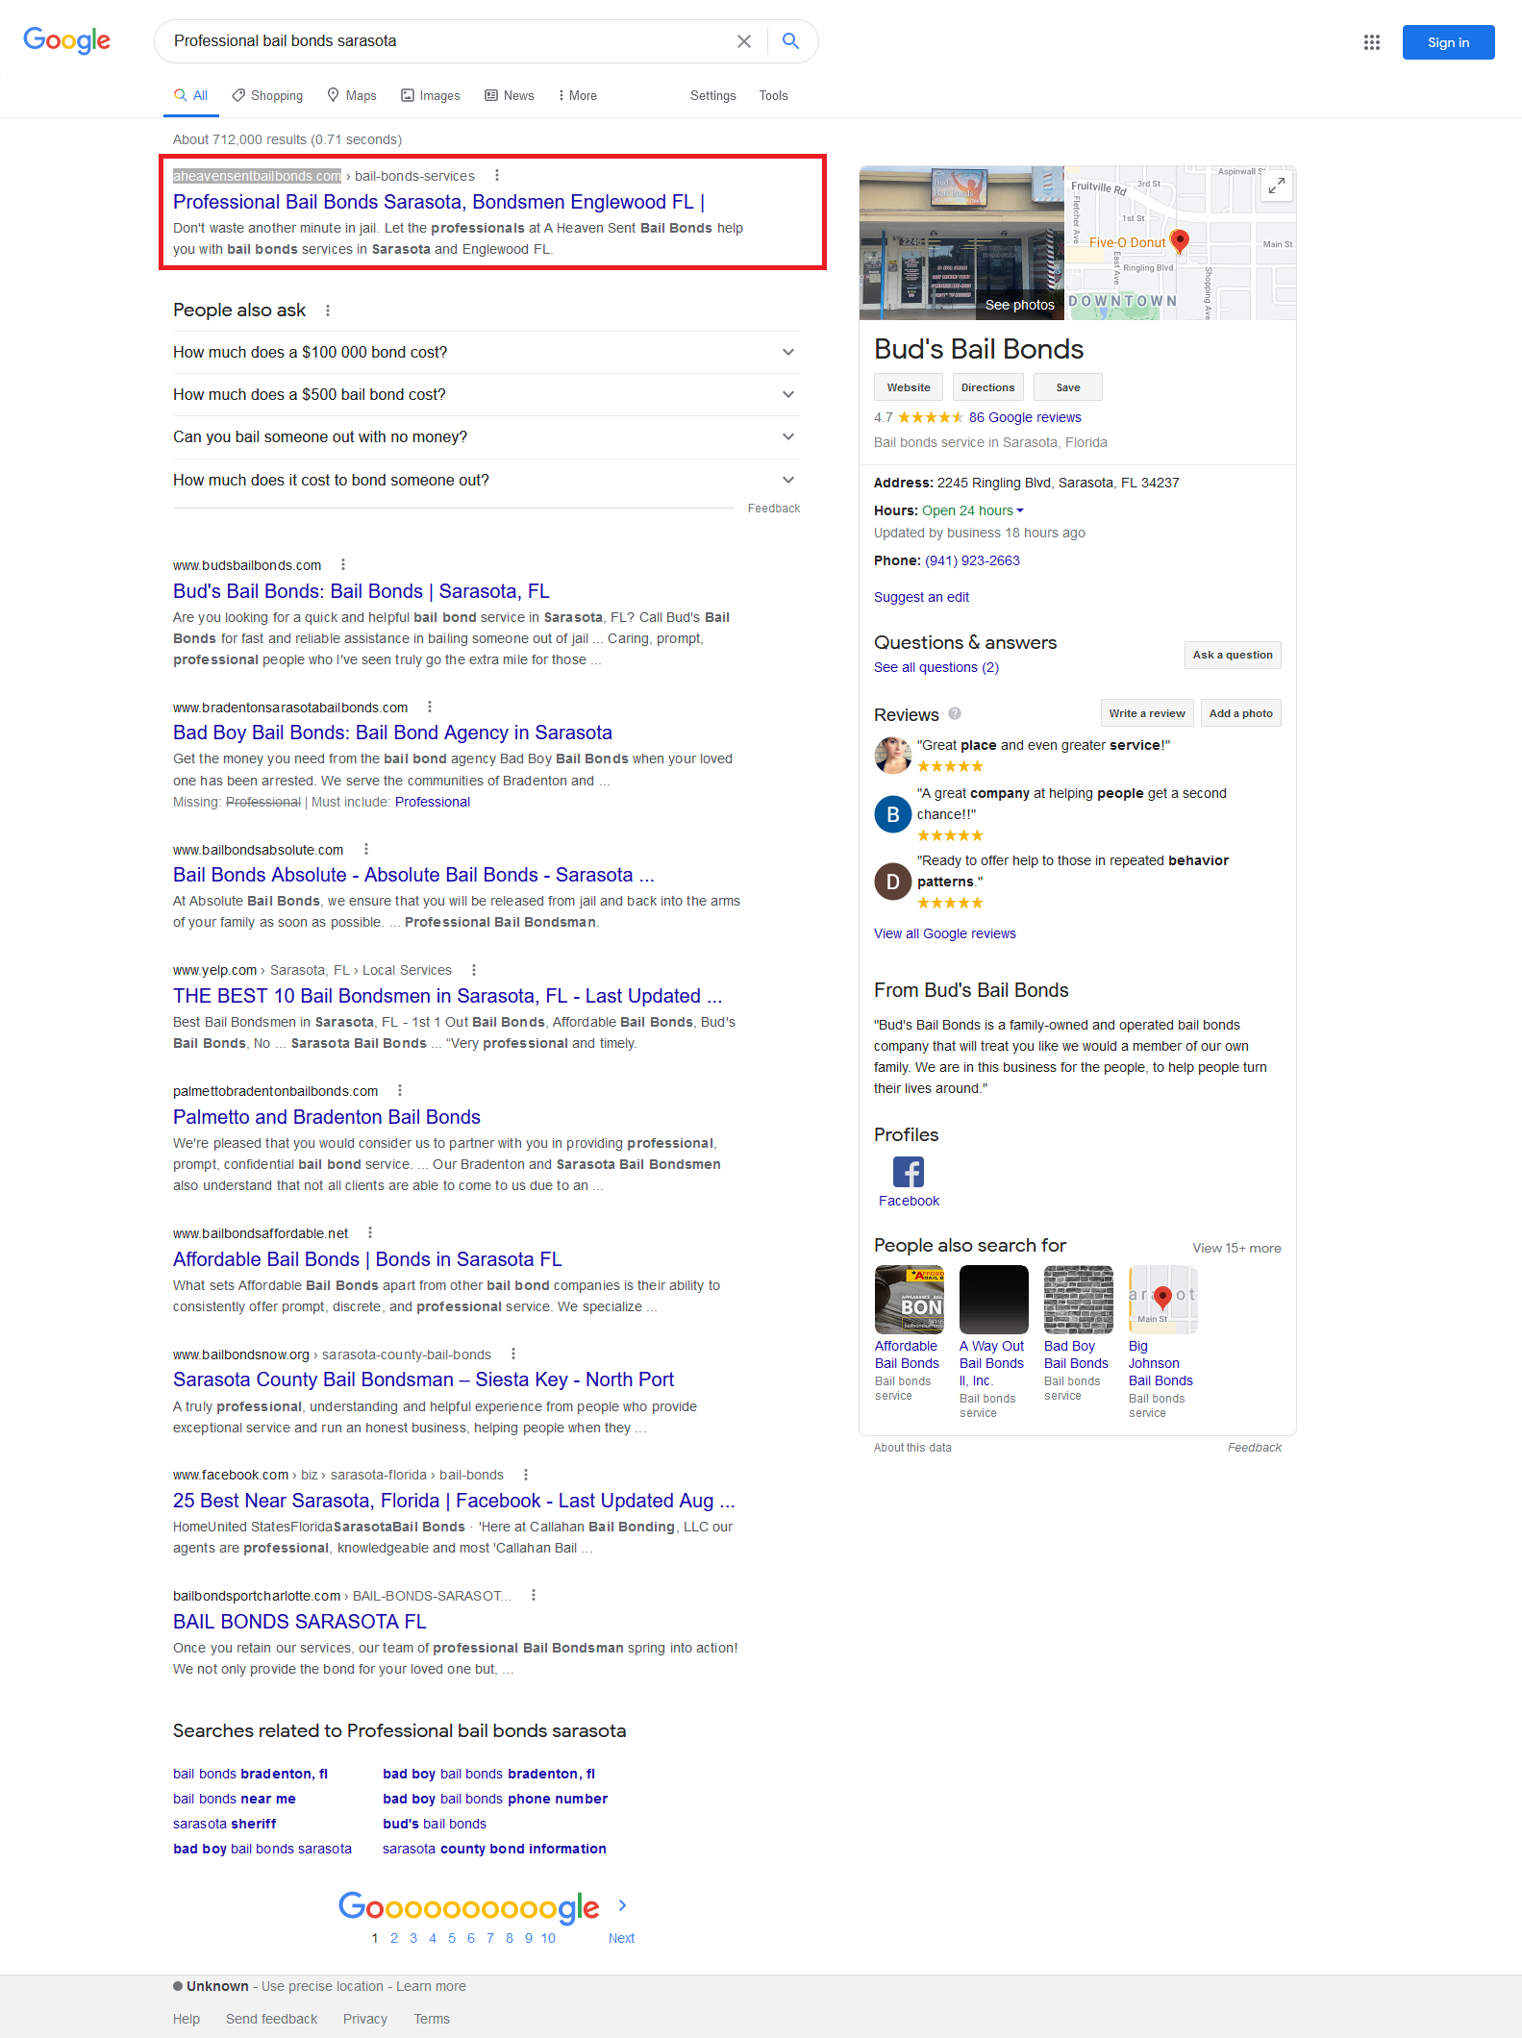The image size is (1522, 2038).
Task: Open the More search options menu
Action: click(577, 96)
